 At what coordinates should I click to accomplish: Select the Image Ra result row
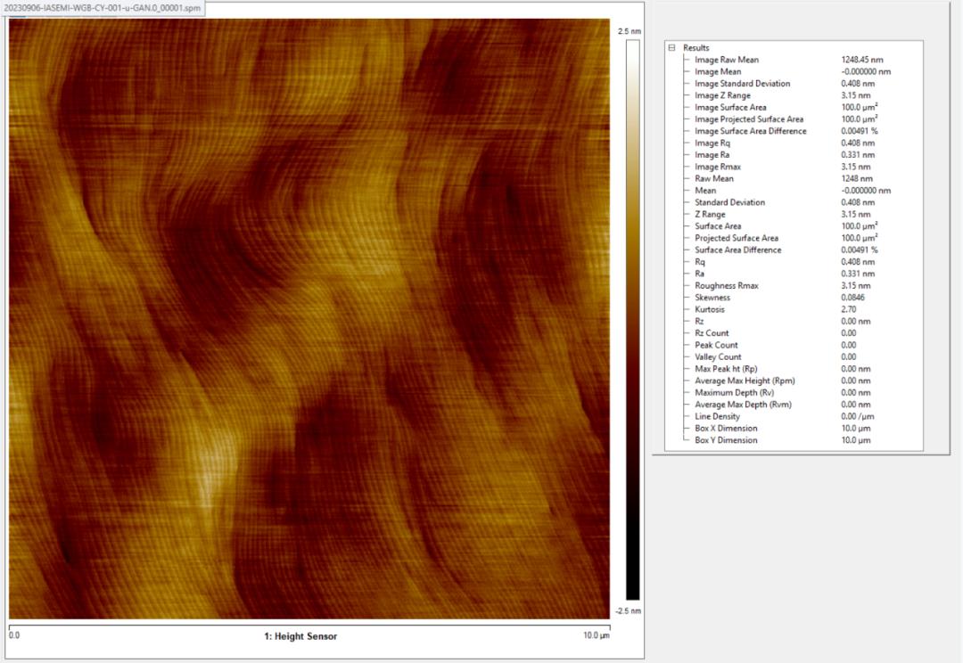[x=793, y=155]
